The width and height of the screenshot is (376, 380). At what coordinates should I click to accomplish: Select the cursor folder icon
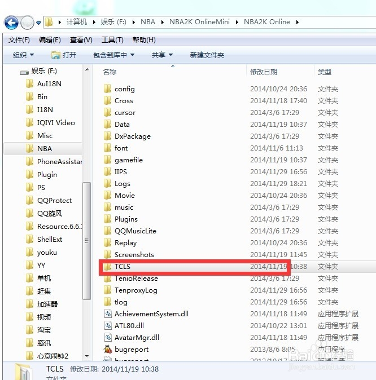click(107, 113)
